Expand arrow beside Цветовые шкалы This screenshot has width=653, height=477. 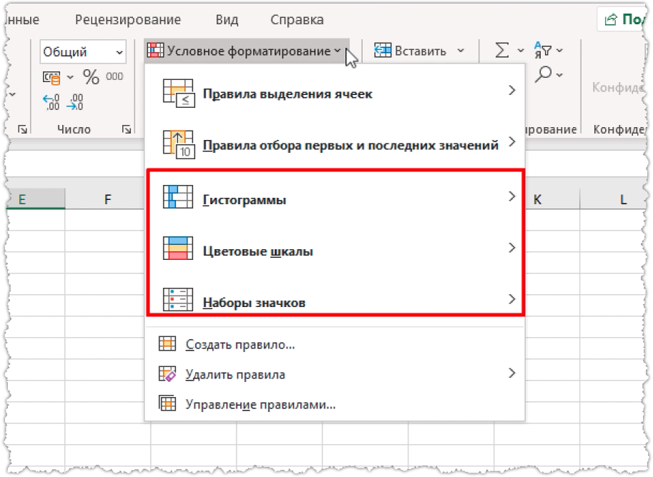pyautogui.click(x=512, y=248)
